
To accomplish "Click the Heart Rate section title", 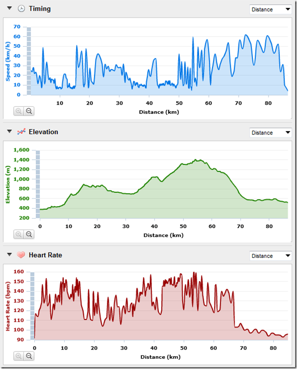I will [x=45, y=255].
